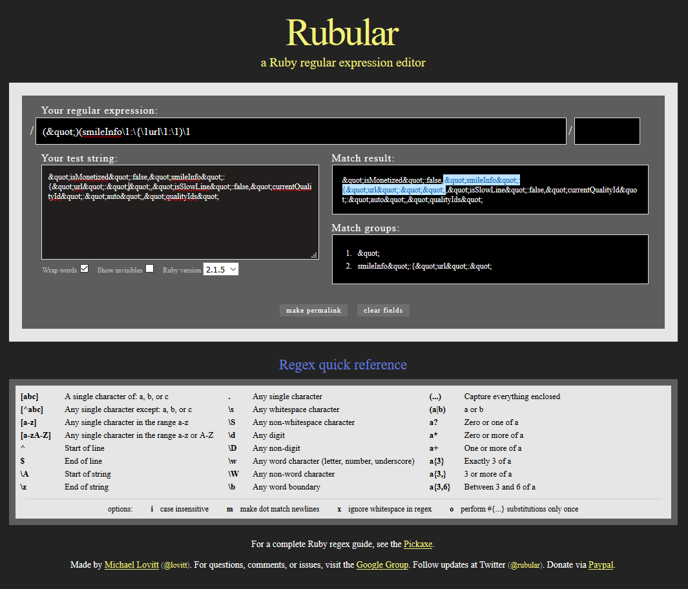Click 'Match groups:' heading

click(366, 227)
